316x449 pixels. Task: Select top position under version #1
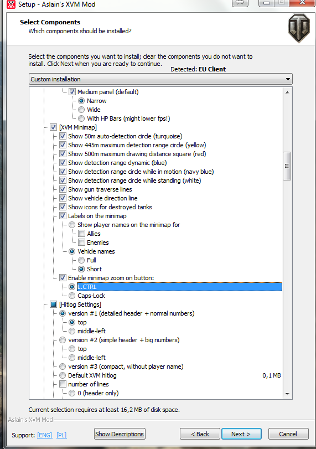pyautogui.click(x=72, y=322)
